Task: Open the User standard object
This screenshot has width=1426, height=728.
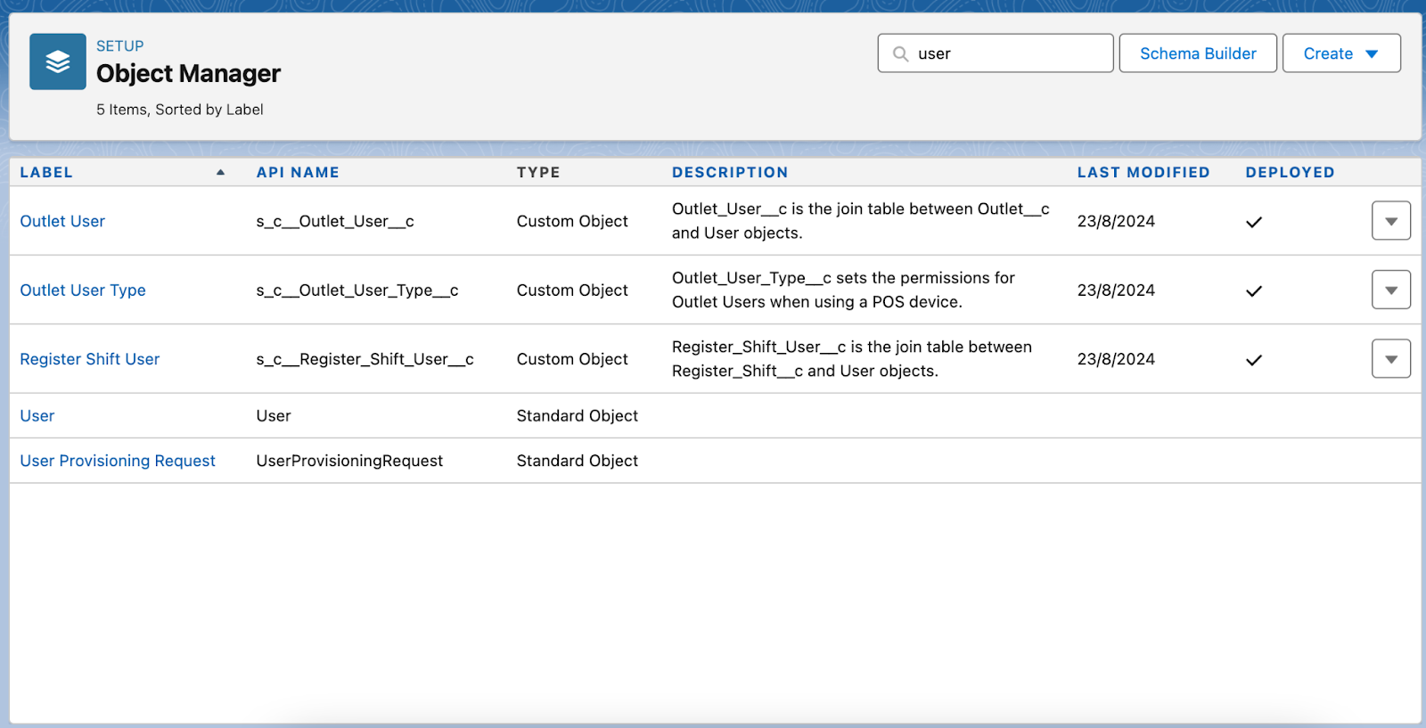Action: tap(37, 416)
